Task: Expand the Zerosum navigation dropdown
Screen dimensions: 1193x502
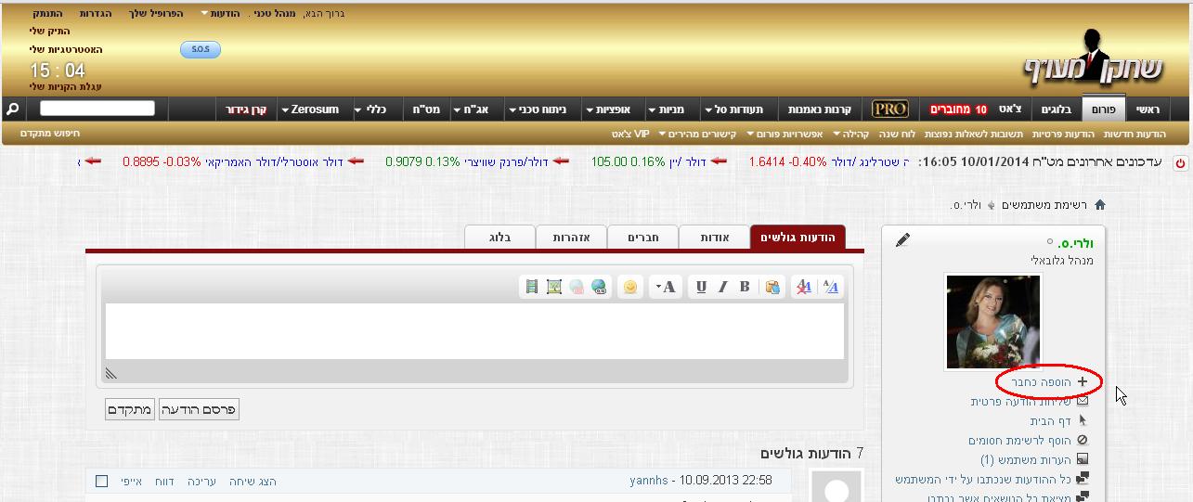Action: pyautogui.click(x=285, y=109)
